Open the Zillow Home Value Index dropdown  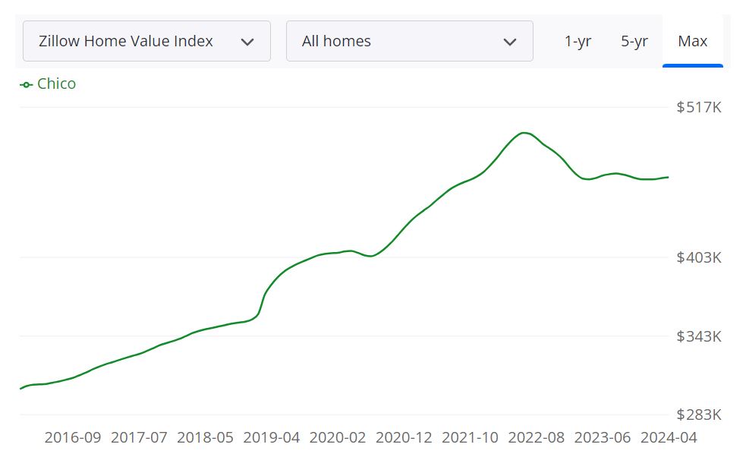pos(146,41)
